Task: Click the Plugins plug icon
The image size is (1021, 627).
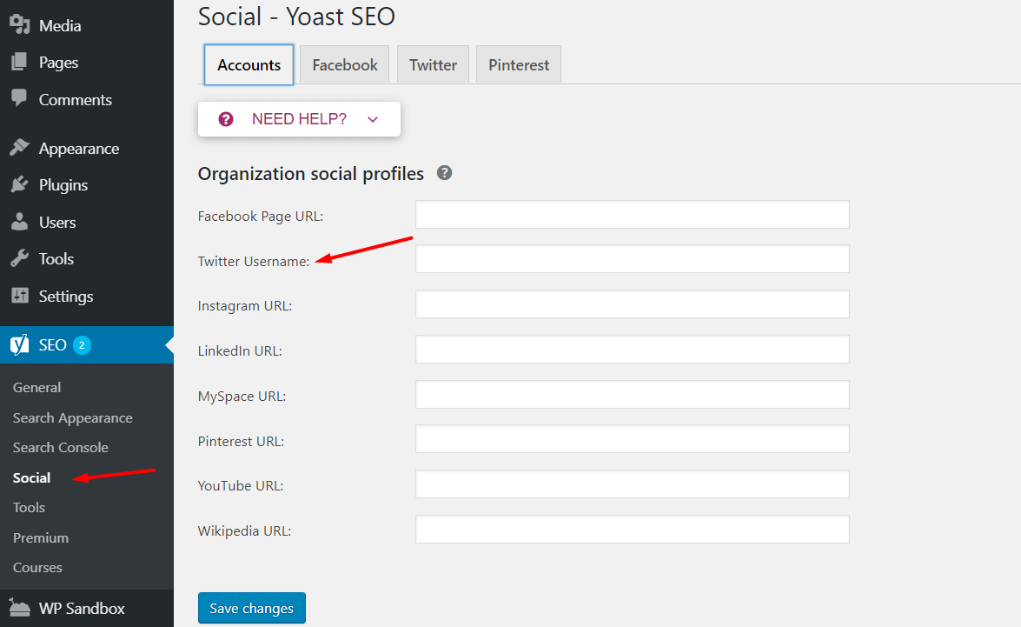Action: tap(19, 185)
